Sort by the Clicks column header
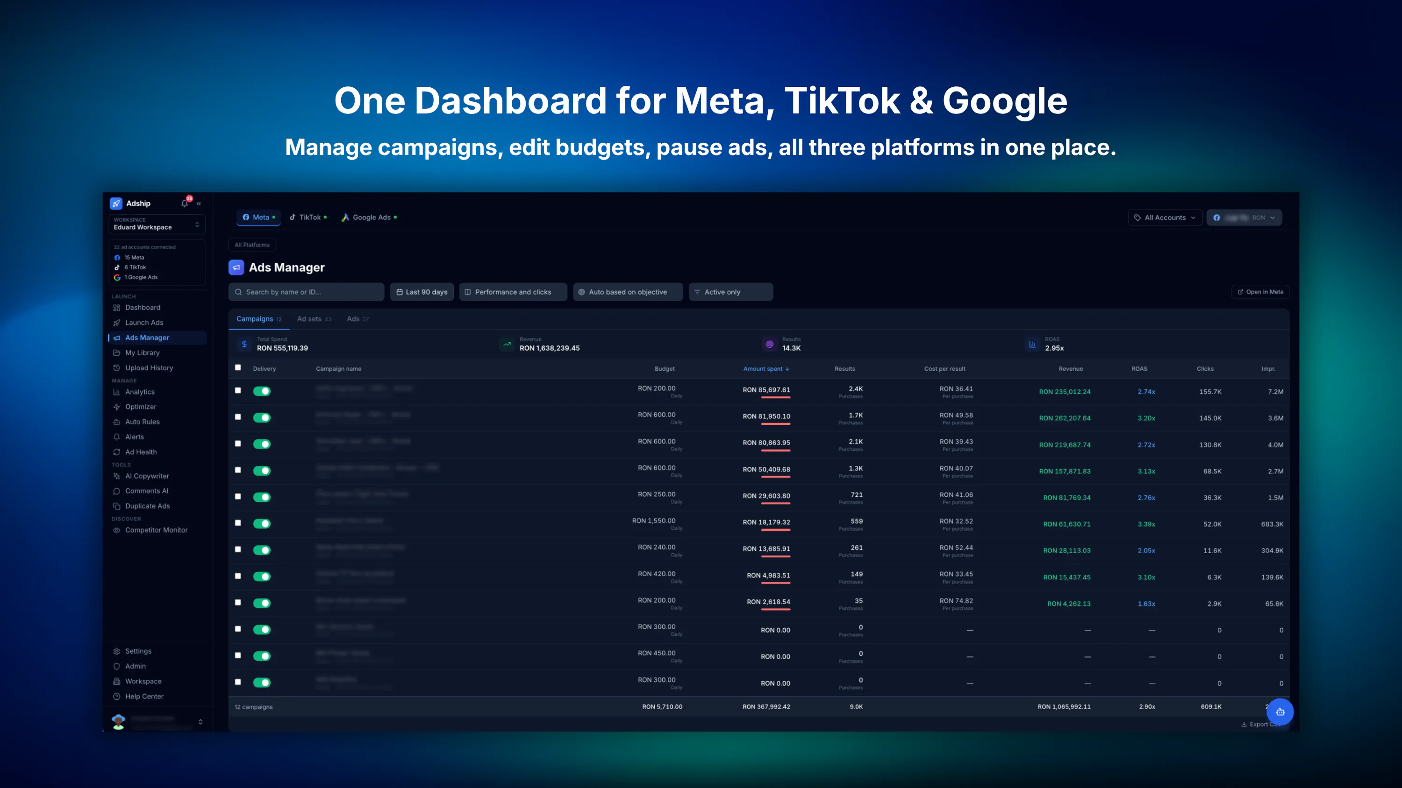 coord(1205,369)
